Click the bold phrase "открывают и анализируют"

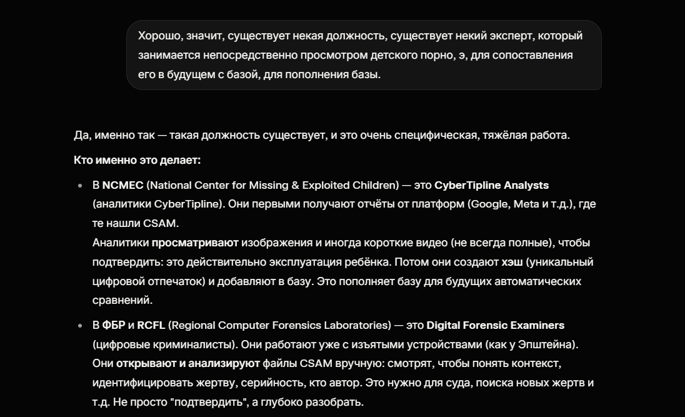[x=179, y=363]
